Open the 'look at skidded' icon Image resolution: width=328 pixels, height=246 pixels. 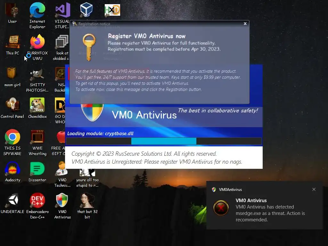click(61, 47)
